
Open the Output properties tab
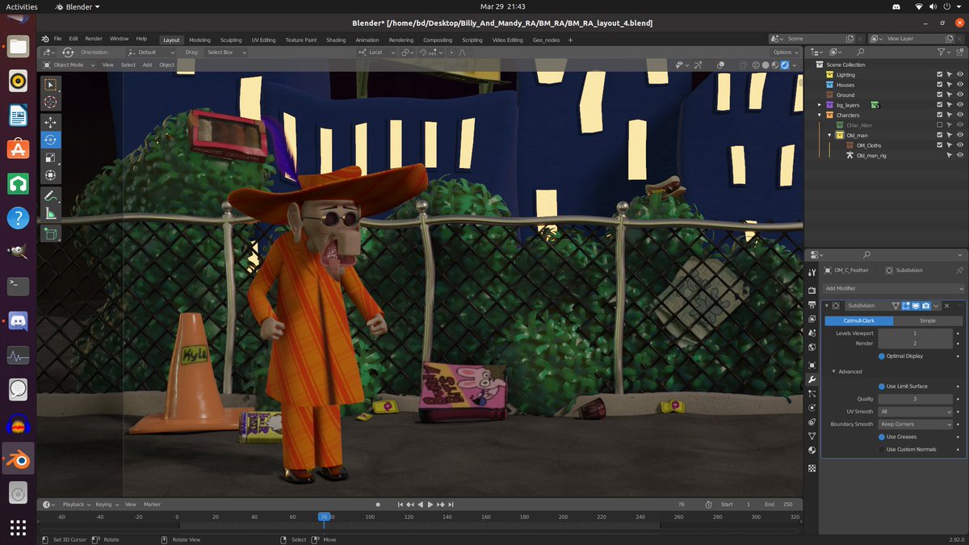click(x=812, y=304)
